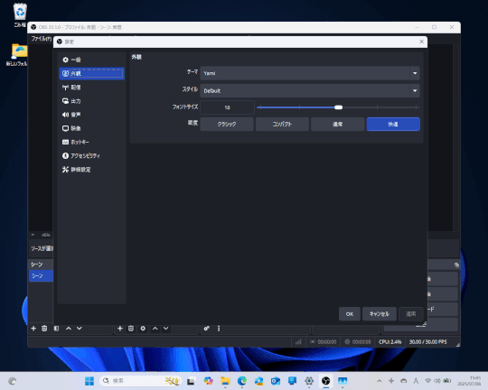Close the 設定 dialog with X
Screen dimensions: 488x390
click(421, 42)
